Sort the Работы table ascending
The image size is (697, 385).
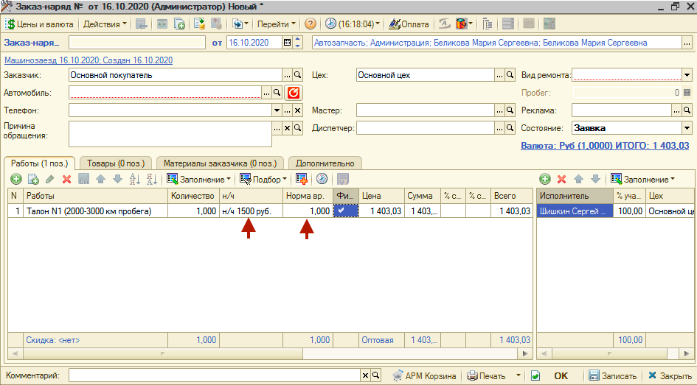134,179
